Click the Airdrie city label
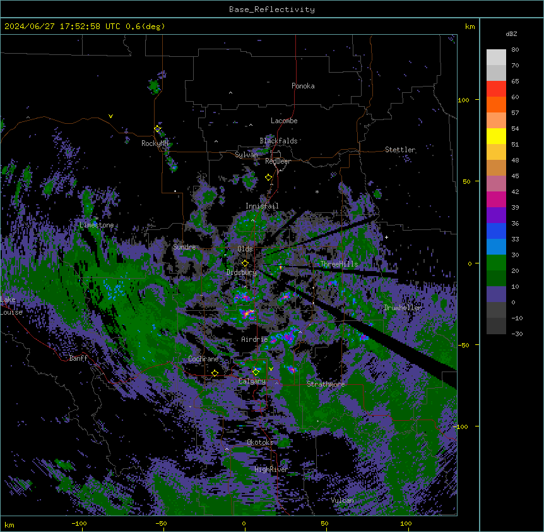This screenshot has width=544, height=532. pos(254,339)
